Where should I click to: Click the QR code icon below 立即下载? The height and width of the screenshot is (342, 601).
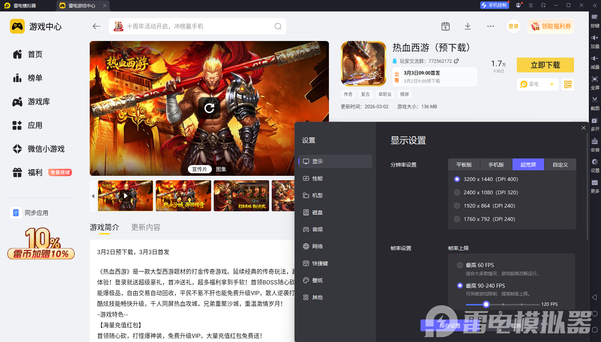tap(568, 84)
